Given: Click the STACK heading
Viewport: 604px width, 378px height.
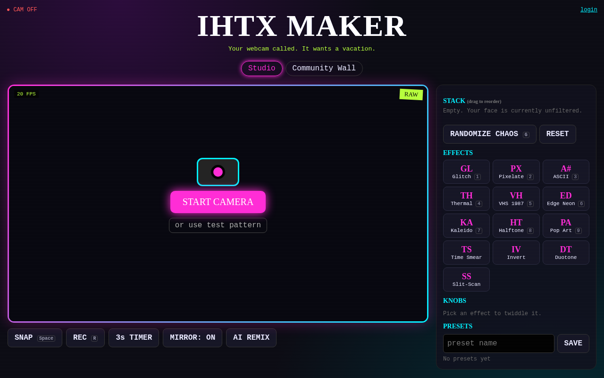Looking at the screenshot, I should pyautogui.click(x=454, y=101).
